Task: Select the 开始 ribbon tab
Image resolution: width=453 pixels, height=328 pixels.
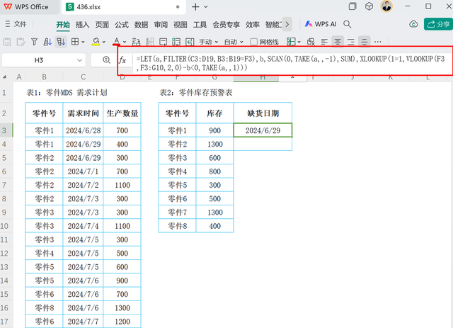Action: tap(63, 25)
